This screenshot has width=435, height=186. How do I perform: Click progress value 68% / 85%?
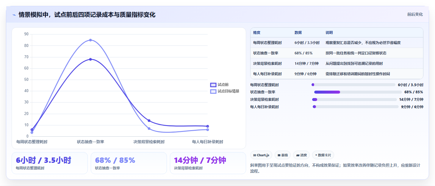click(414, 92)
